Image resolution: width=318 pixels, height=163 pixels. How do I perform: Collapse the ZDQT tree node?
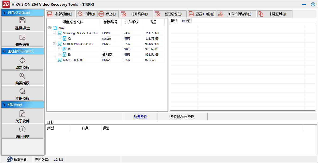pyautogui.click(x=49, y=28)
